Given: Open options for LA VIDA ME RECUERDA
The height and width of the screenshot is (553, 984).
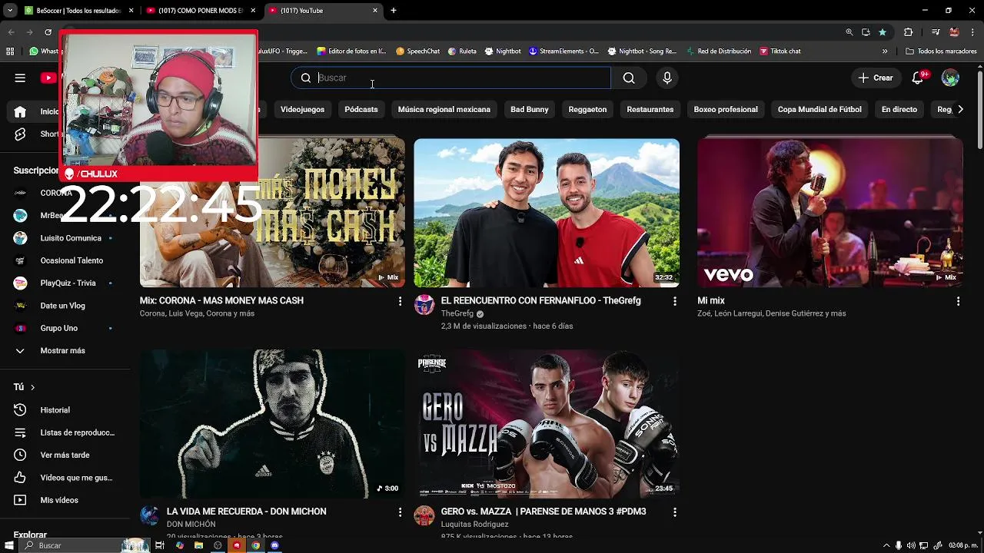Looking at the screenshot, I should [x=400, y=512].
